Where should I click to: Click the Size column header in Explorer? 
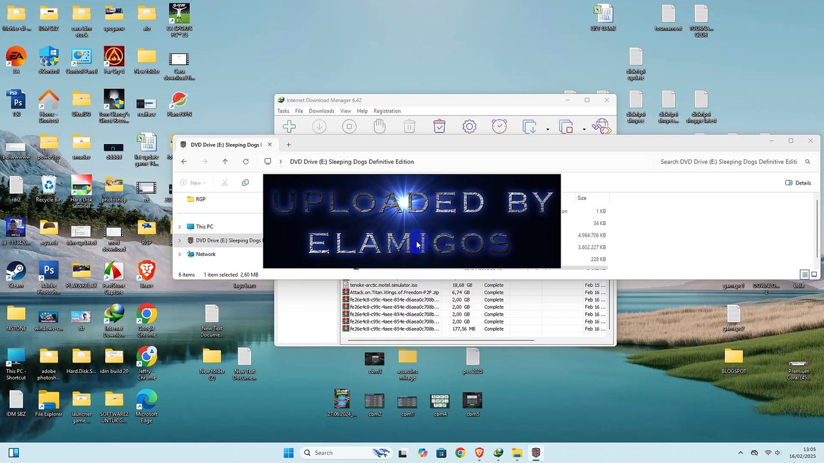click(x=582, y=198)
